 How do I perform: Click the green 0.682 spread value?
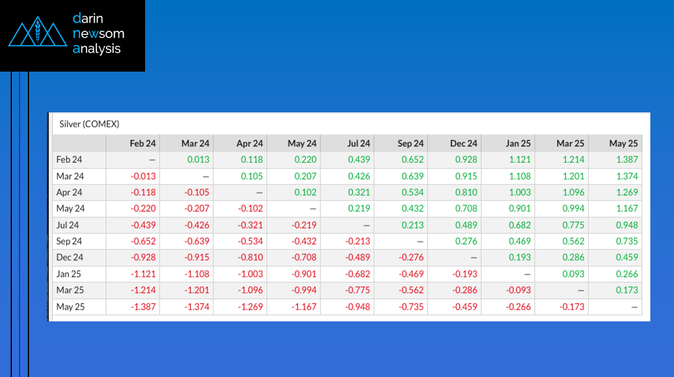pos(519,225)
